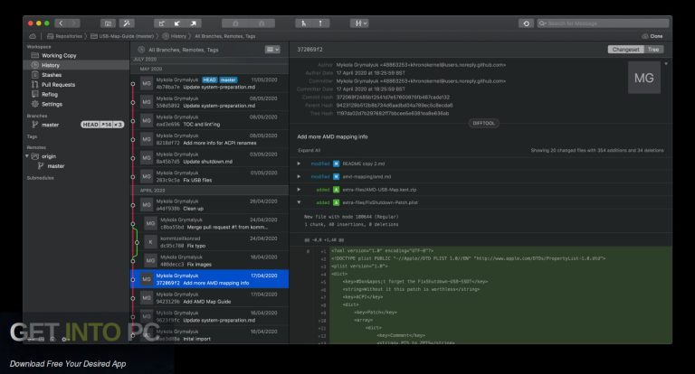Expand the README copy 2.md diff
Viewport: 695px width, 374px height.
(300, 164)
